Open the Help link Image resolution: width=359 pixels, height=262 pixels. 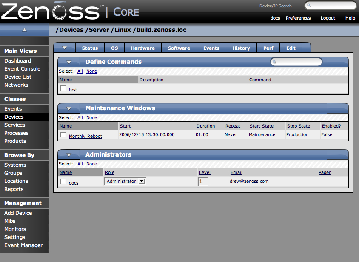350,18
